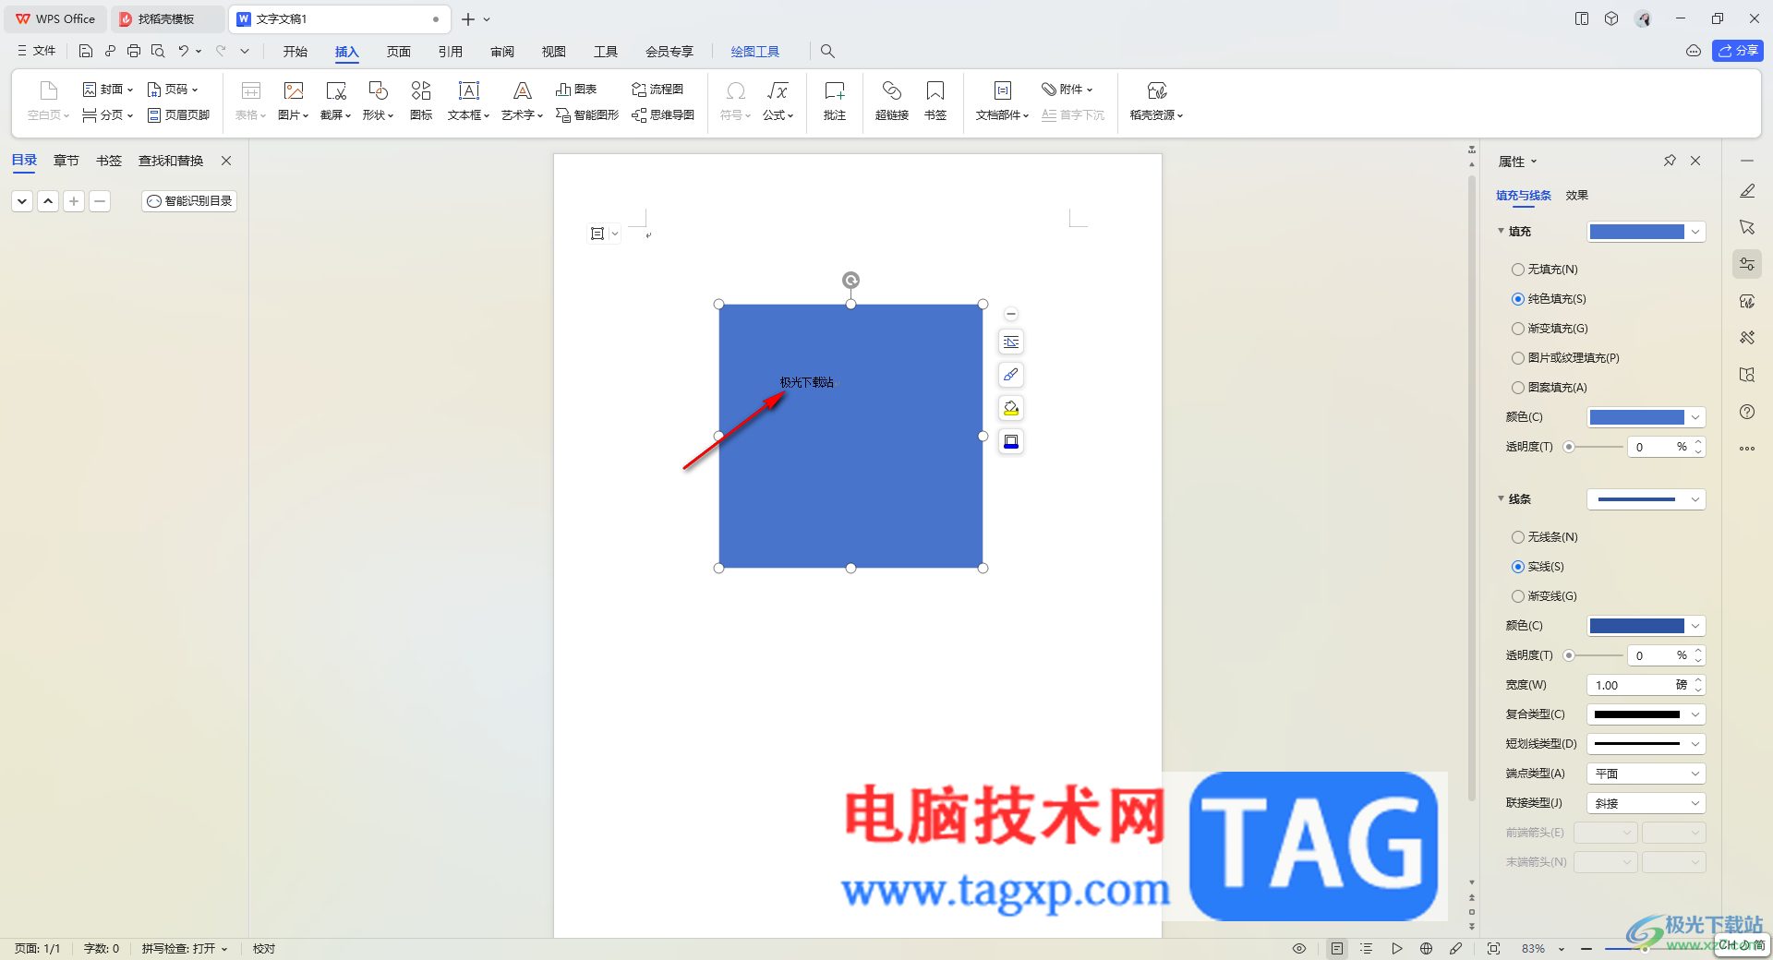1773x960 pixels.
Task: Click the print icon in quick toolbar
Action: [134, 51]
